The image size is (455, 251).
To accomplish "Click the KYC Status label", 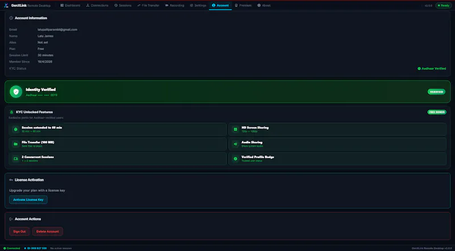I will click(x=18, y=68).
